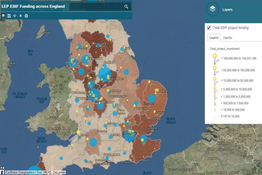262x175 pixels.
Task: Select the Legend tab
Action: 214,37
